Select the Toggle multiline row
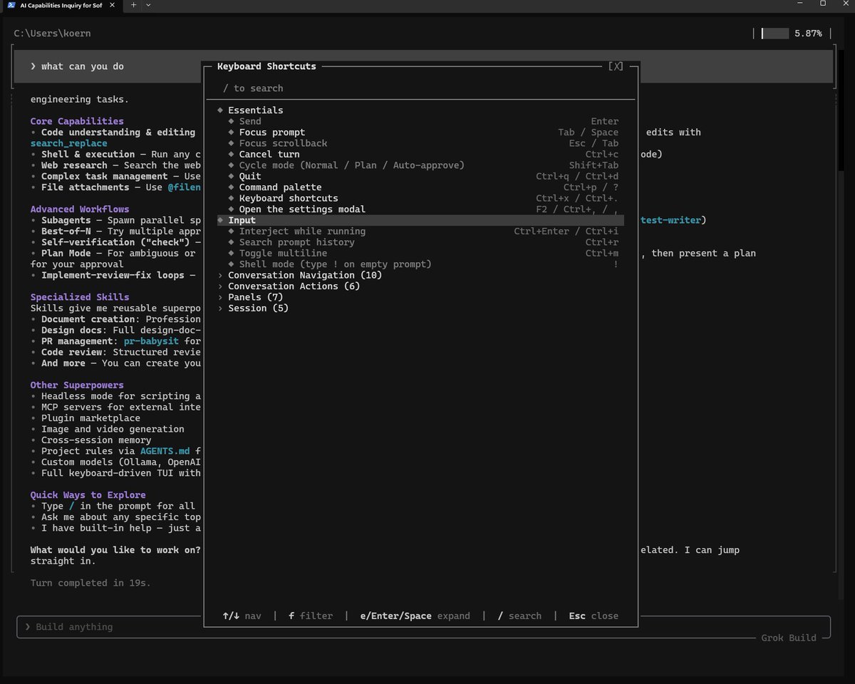The image size is (855, 684). click(x=420, y=253)
